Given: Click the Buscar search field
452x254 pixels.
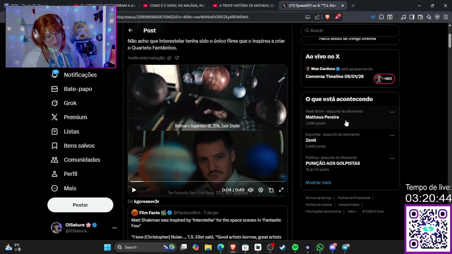Looking at the screenshot, I should point(350,30).
